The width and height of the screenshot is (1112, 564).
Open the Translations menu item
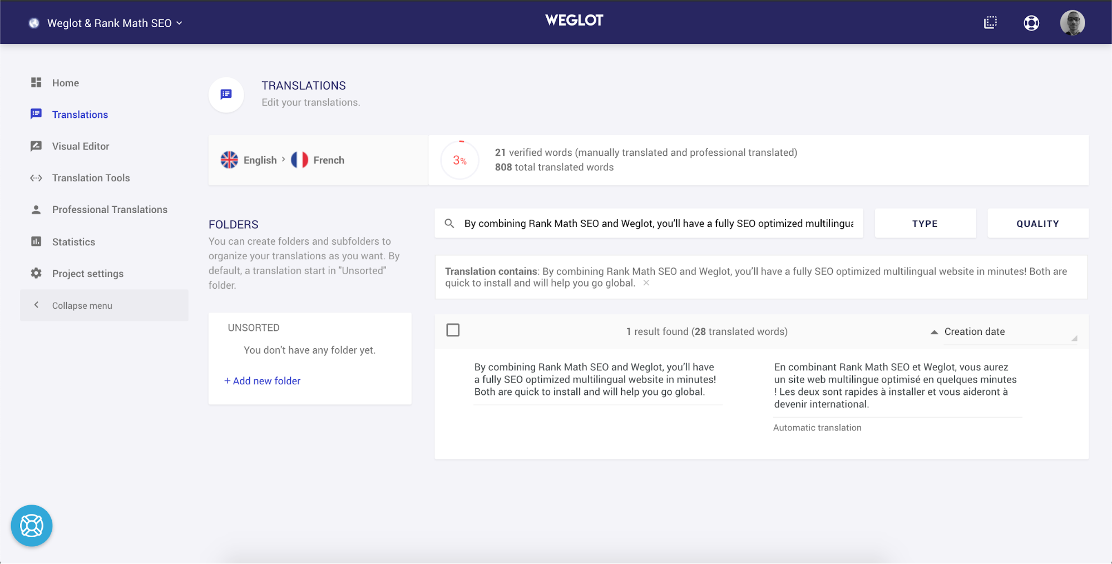pos(80,115)
